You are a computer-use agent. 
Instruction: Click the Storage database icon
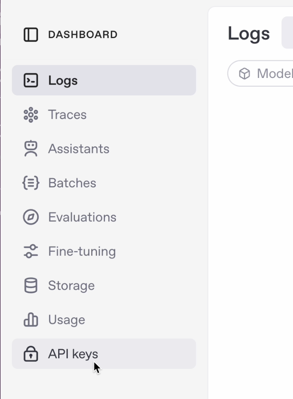click(x=31, y=285)
